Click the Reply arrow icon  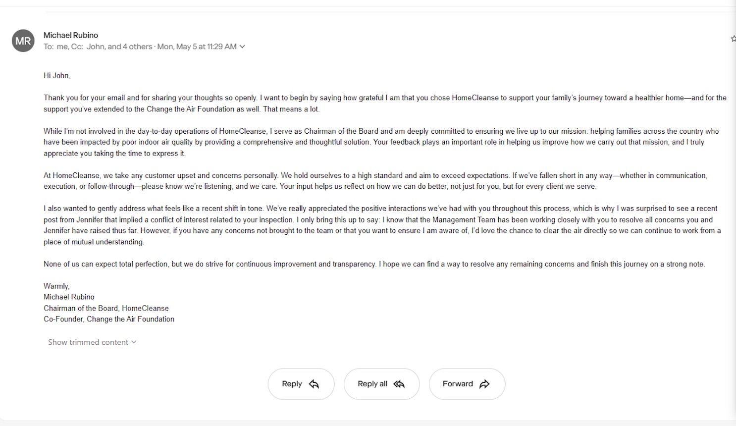pos(314,384)
